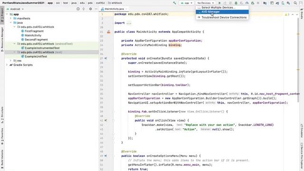Viewport: 304px width, 171px height.
Task: Click the app breadcrumb in navigation bar
Action: pos(50,3)
